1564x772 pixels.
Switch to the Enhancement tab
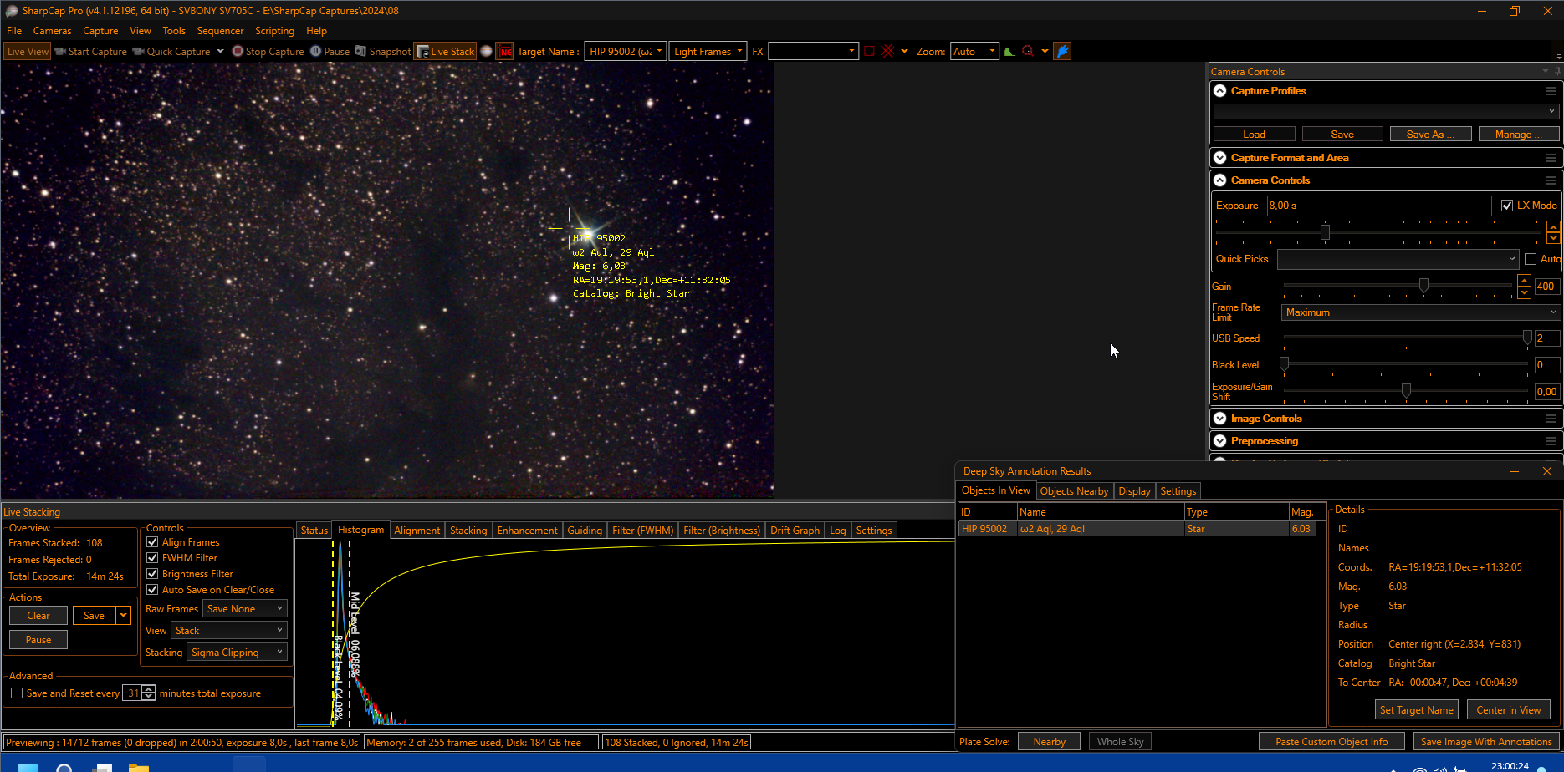(527, 531)
